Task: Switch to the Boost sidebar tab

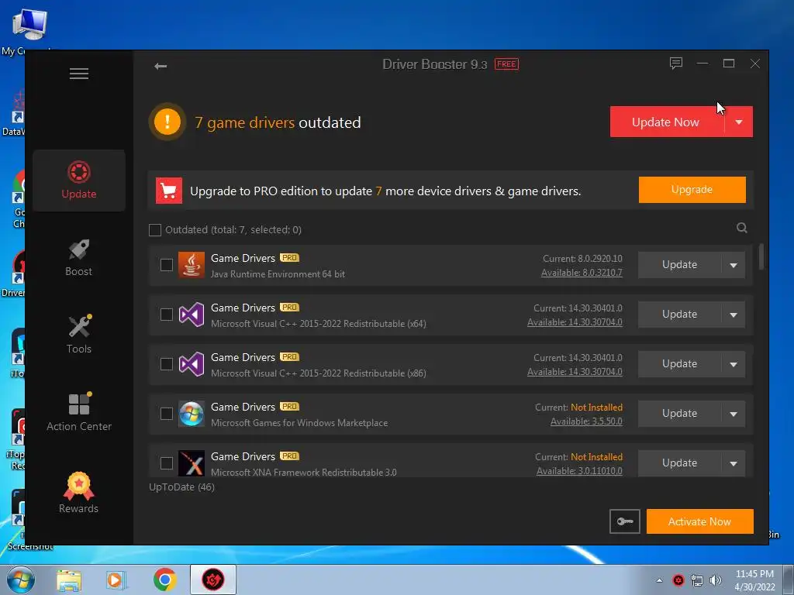Action: click(79, 258)
